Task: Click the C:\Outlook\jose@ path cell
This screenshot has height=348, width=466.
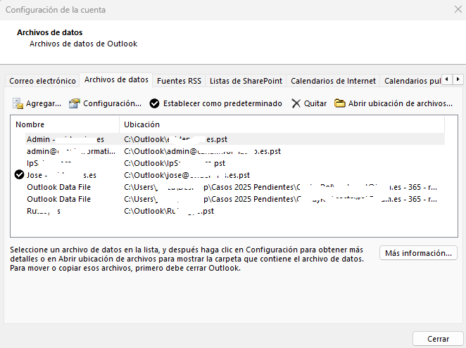Action: pyautogui.click(x=187, y=175)
